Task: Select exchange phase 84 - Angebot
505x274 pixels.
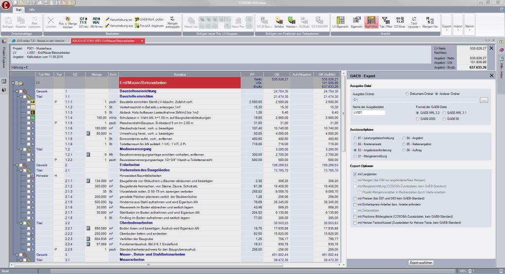Action: click(404, 138)
